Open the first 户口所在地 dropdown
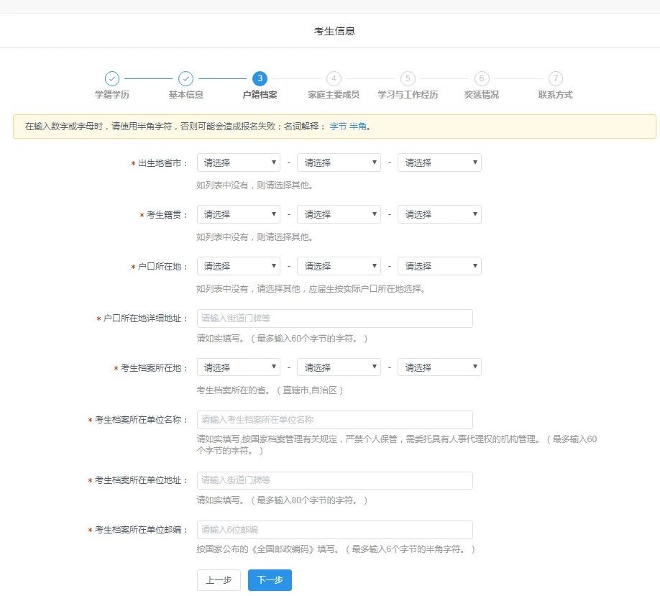The width and height of the screenshot is (660, 596). click(x=238, y=265)
